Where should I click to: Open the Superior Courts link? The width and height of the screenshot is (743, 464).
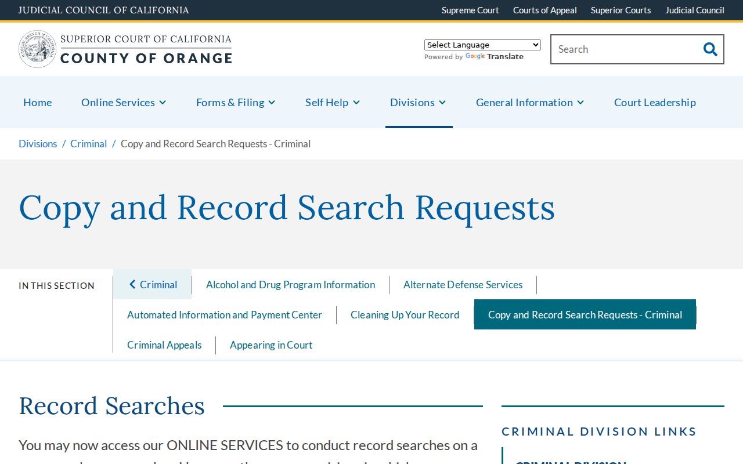621,10
